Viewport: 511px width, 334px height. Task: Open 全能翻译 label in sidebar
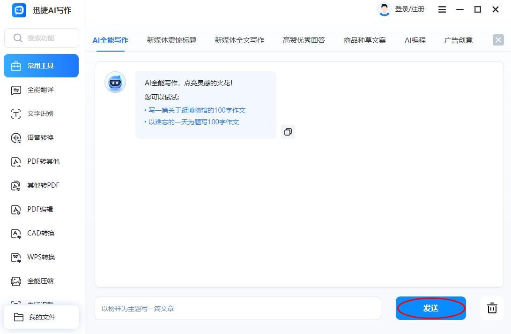pos(40,90)
